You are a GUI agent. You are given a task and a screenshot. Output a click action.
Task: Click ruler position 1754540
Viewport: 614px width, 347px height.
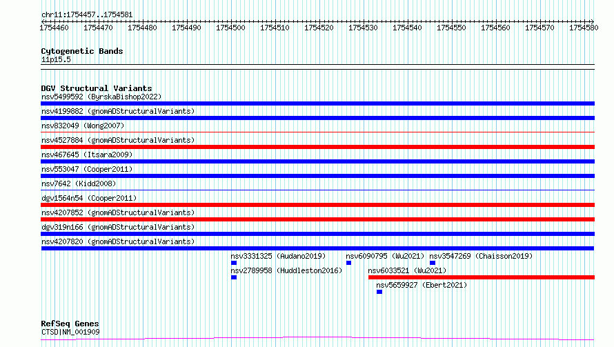pyautogui.click(x=407, y=28)
